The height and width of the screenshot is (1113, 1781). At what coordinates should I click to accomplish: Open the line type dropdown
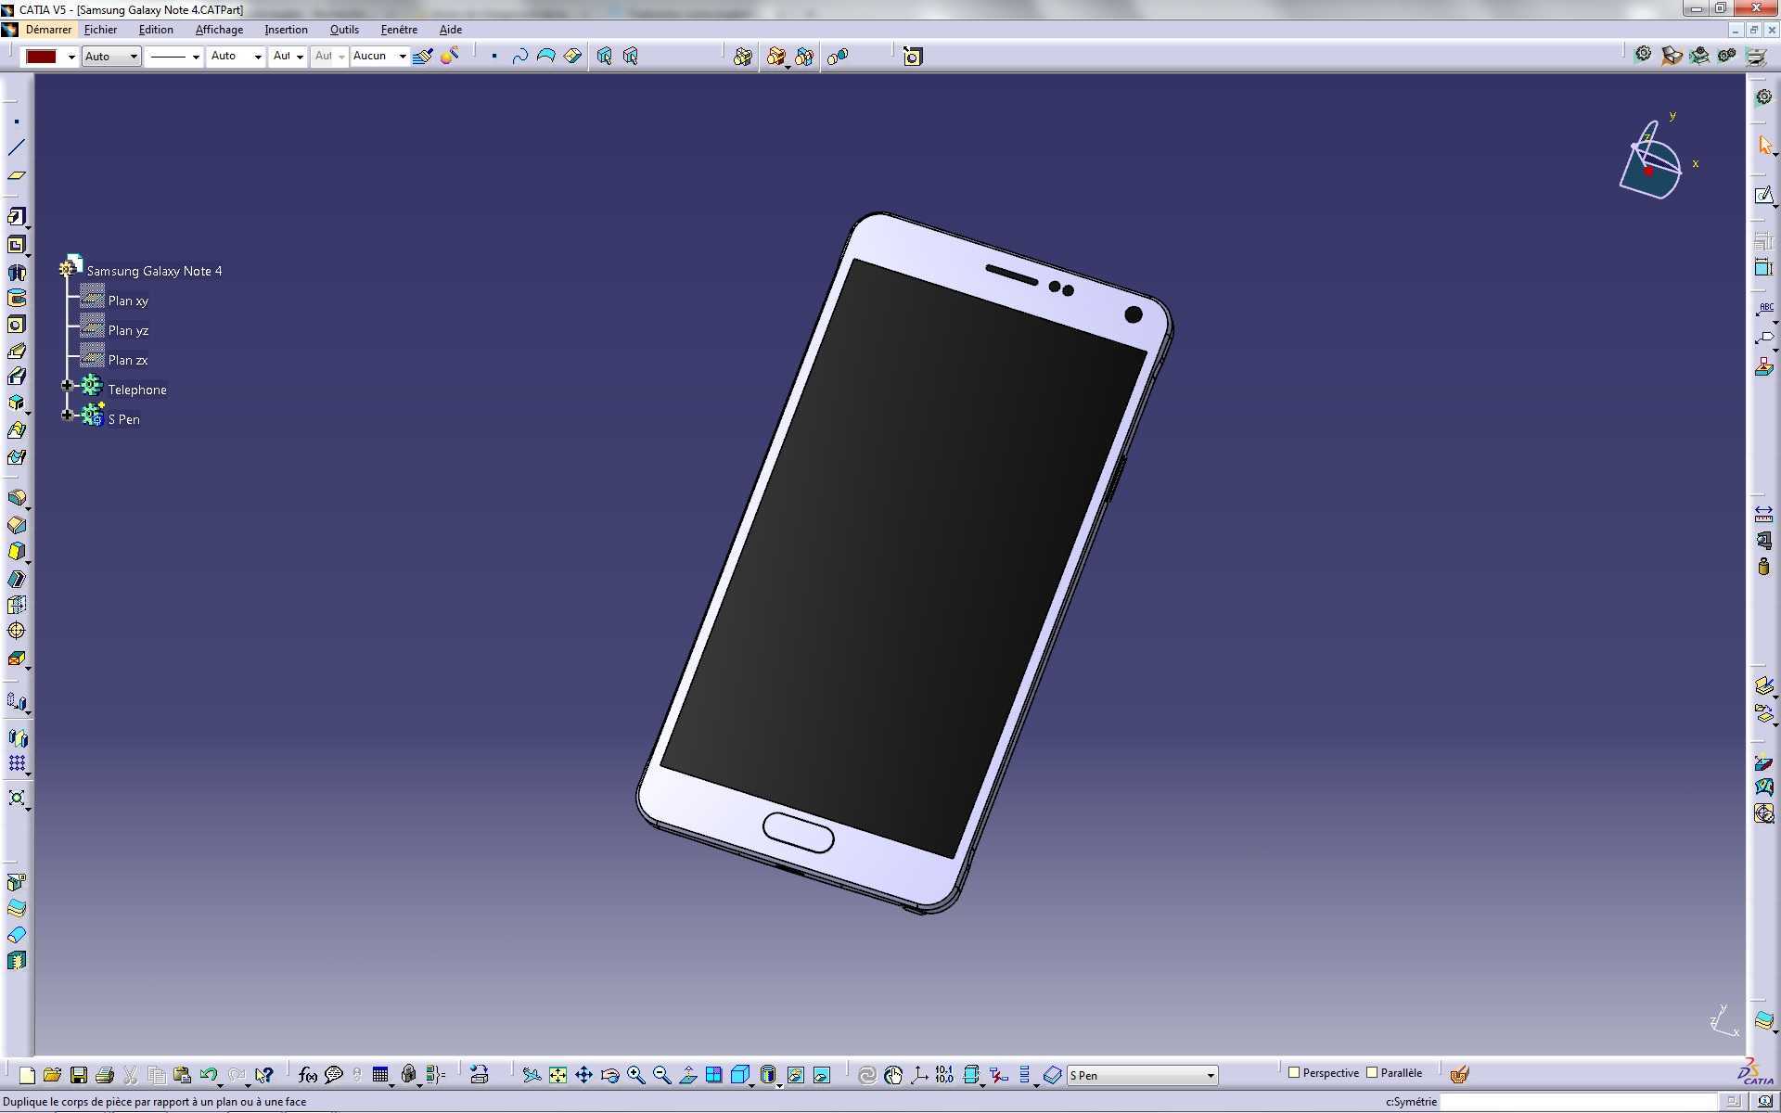click(x=173, y=57)
